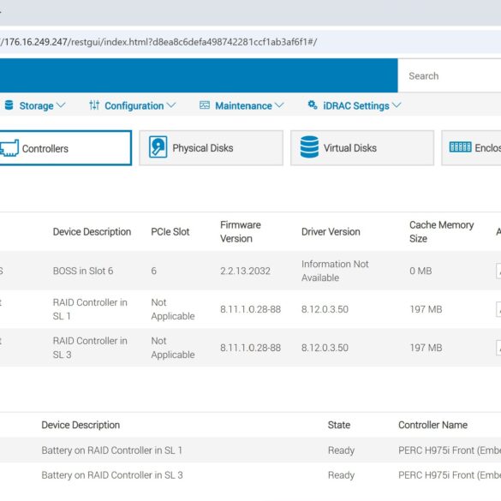Click into the Search field
Image resolution: width=501 pixels, height=501 pixels.
click(x=450, y=75)
